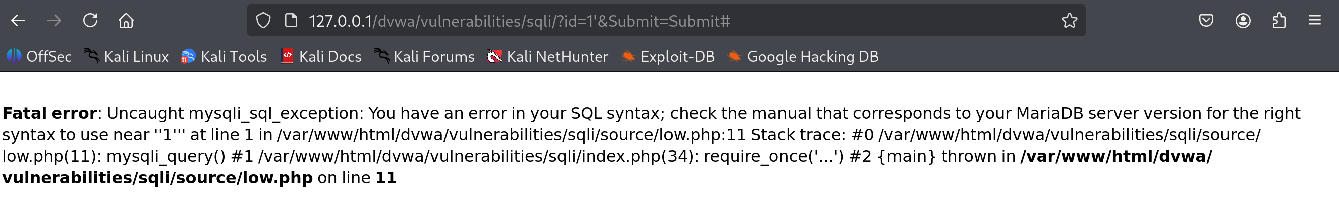Open the Firefox account menu
The height and width of the screenshot is (210, 1339).
pos(1243,21)
